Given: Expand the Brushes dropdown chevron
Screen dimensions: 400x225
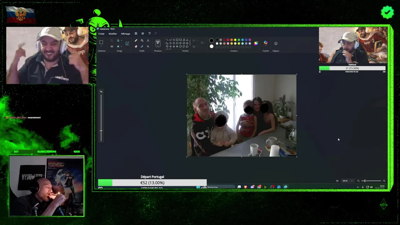Looking at the screenshot, I should (158, 46).
